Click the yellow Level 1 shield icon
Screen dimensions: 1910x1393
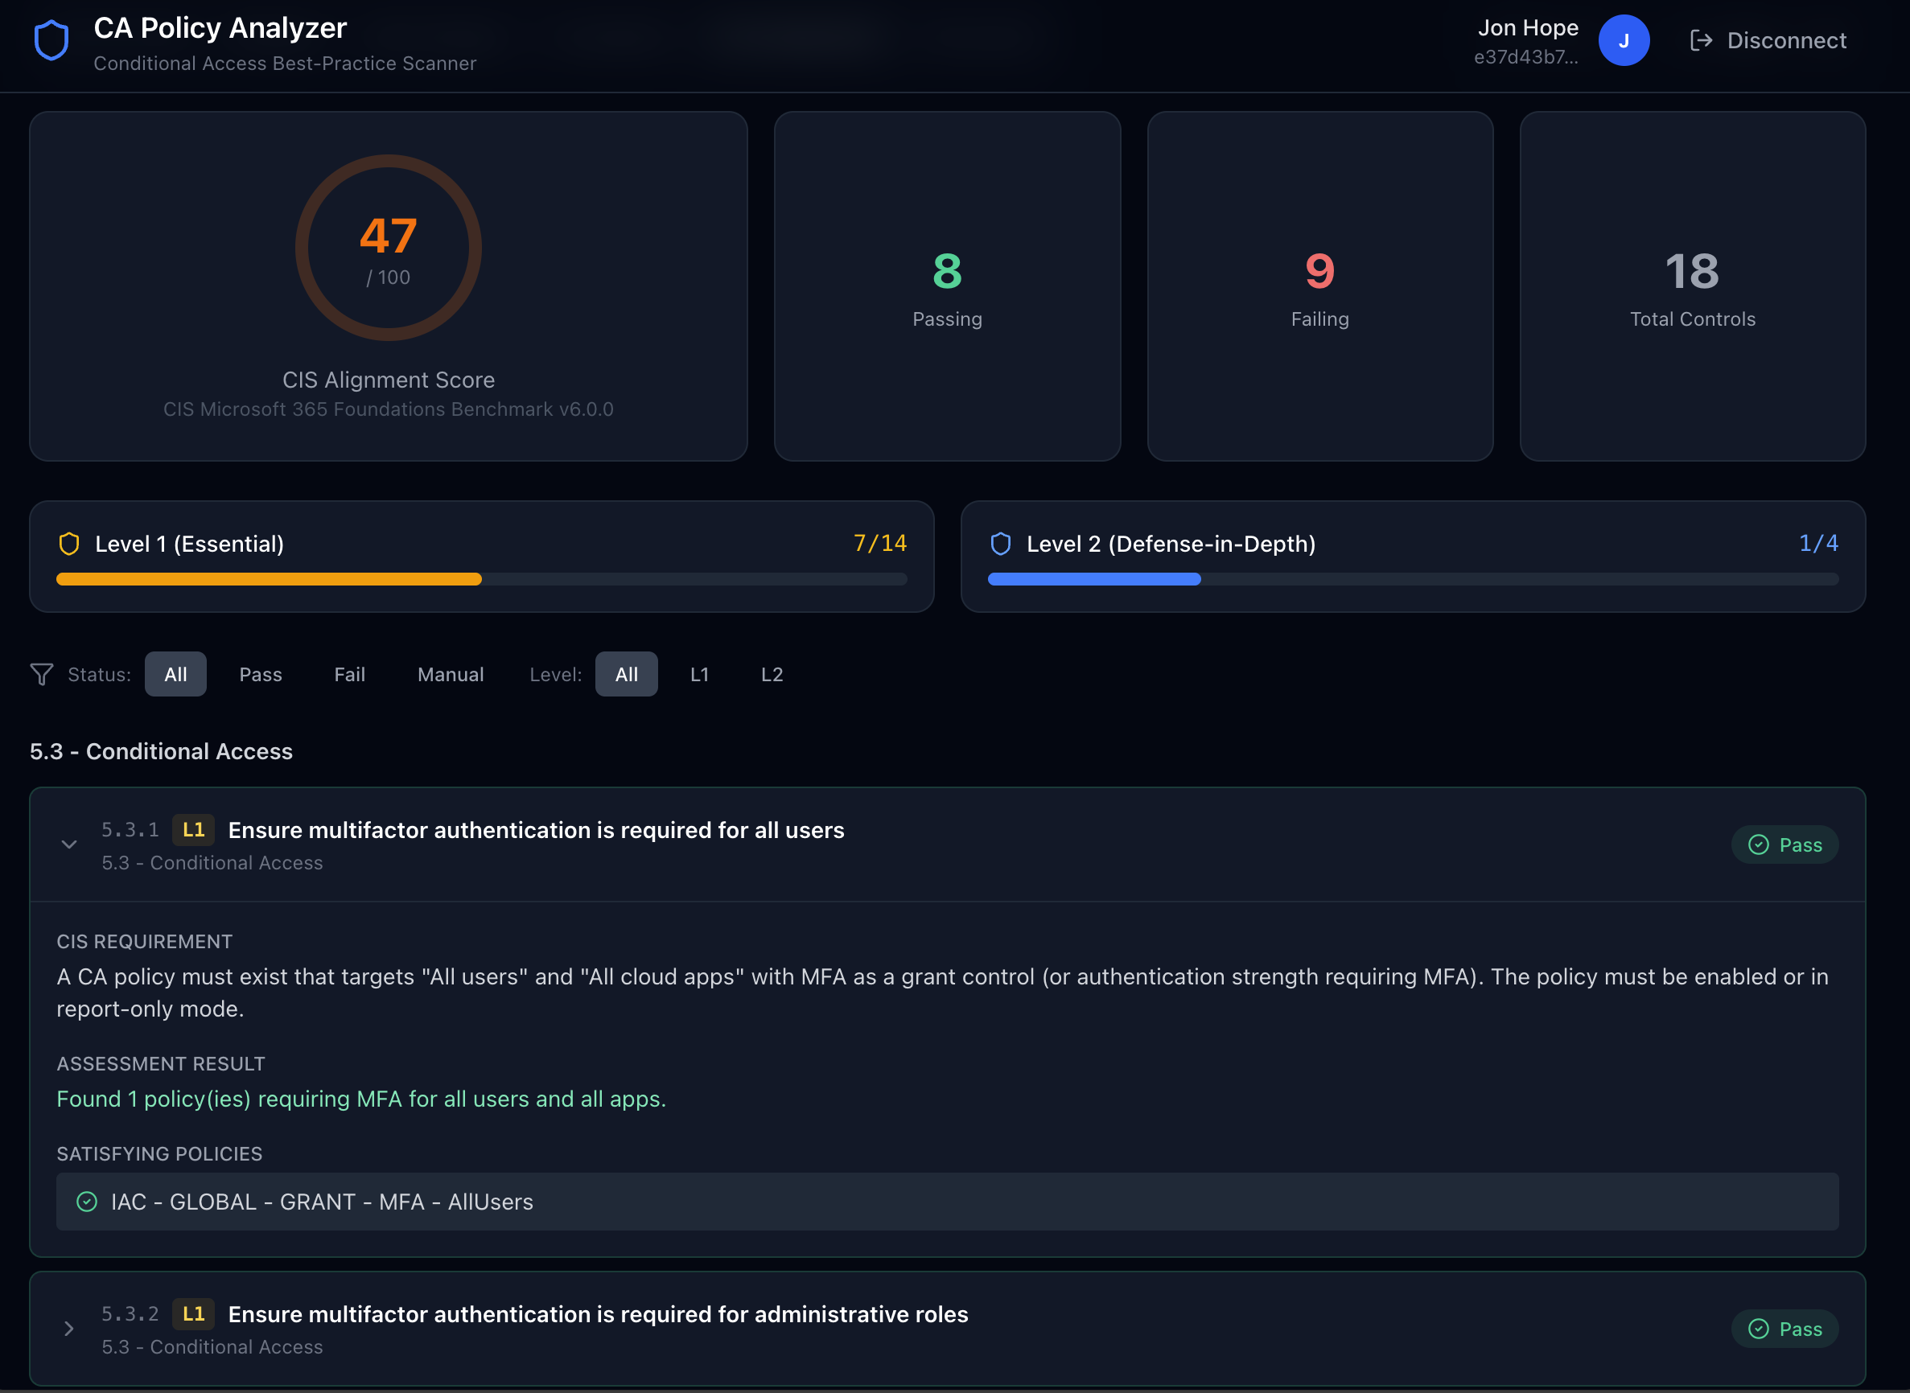69,544
